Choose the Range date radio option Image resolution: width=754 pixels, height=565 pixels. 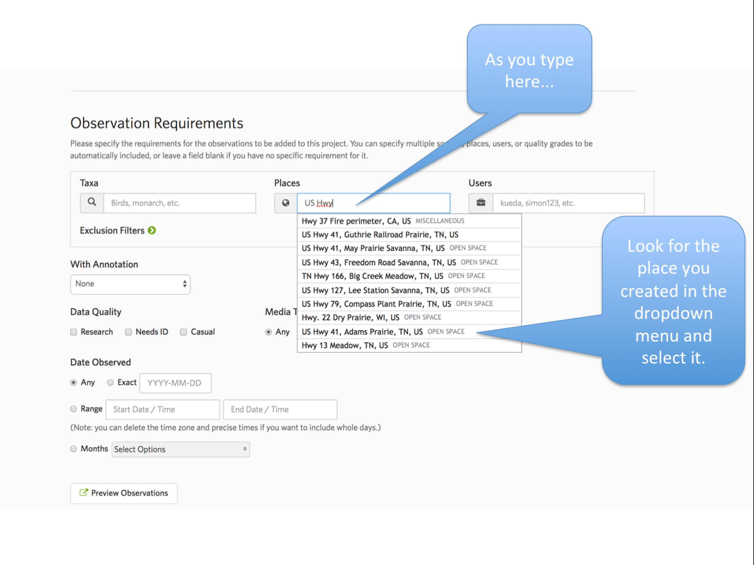click(74, 409)
